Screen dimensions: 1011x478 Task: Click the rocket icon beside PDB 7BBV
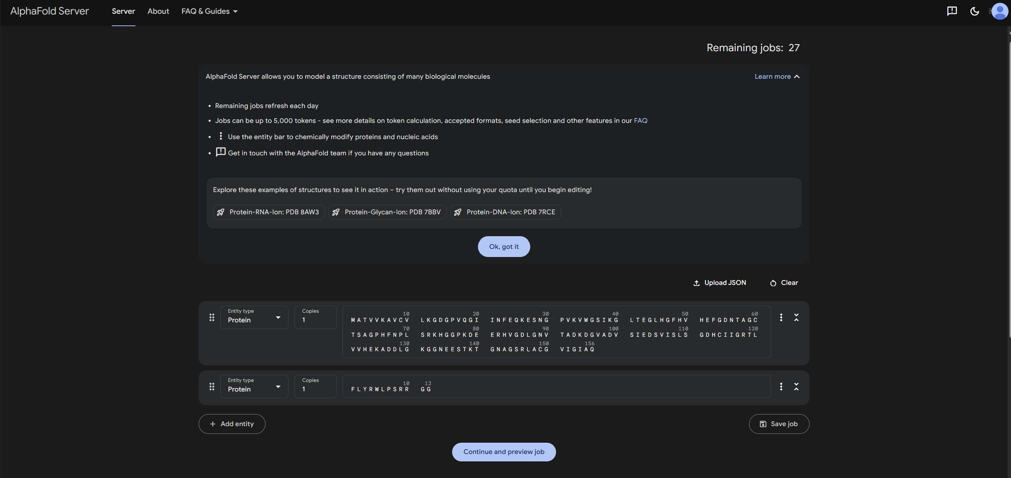point(335,212)
